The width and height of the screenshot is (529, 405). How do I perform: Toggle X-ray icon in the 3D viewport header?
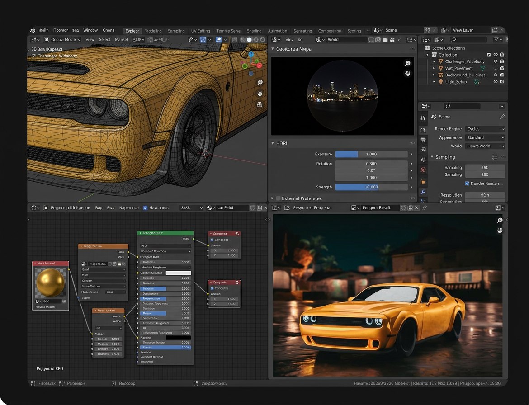(235, 40)
